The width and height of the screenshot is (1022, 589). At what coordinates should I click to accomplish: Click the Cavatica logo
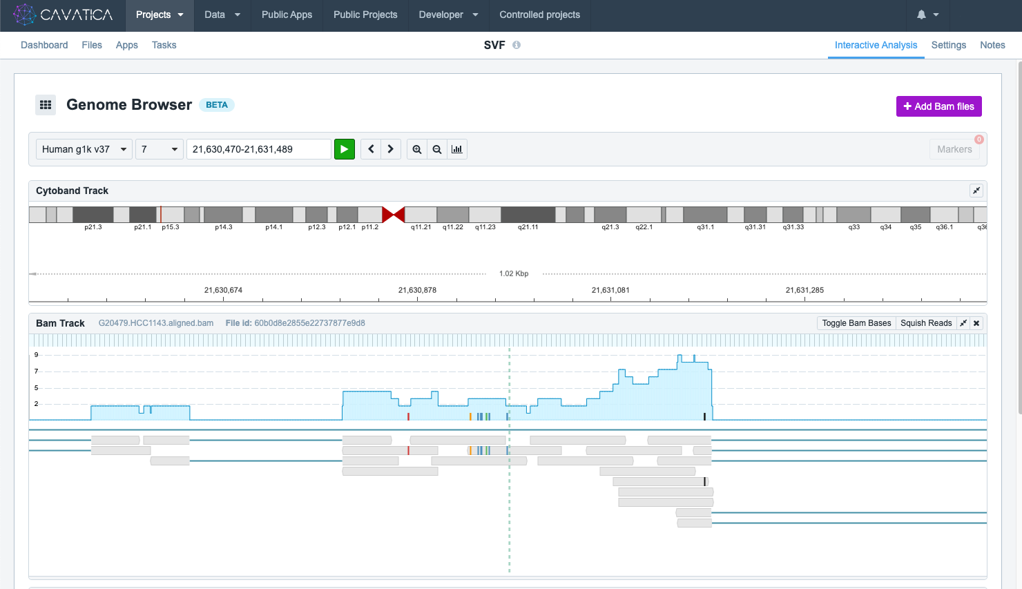coord(63,15)
